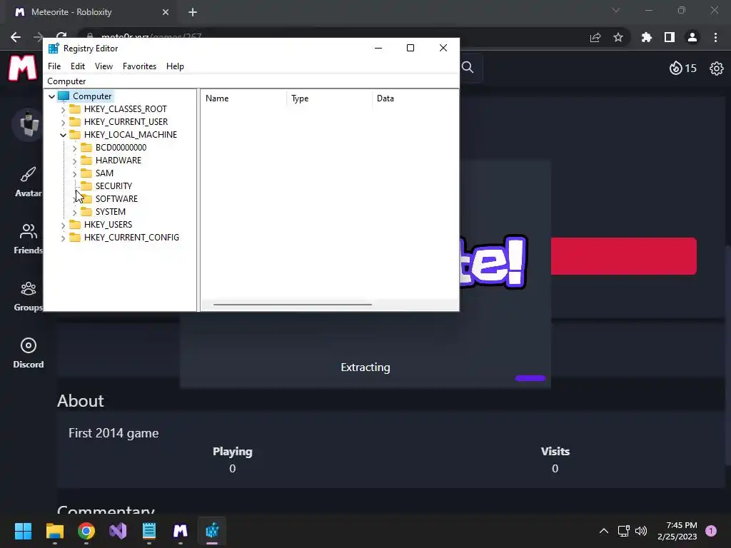The image size is (731, 548).
Task: Expand HKEY_CLASSES_ROOT chevron
Action: [x=64, y=109]
